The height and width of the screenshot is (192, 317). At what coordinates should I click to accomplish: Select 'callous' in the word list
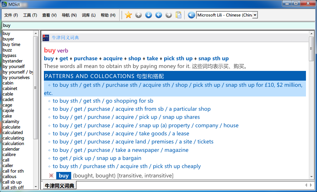[x=9, y=176]
